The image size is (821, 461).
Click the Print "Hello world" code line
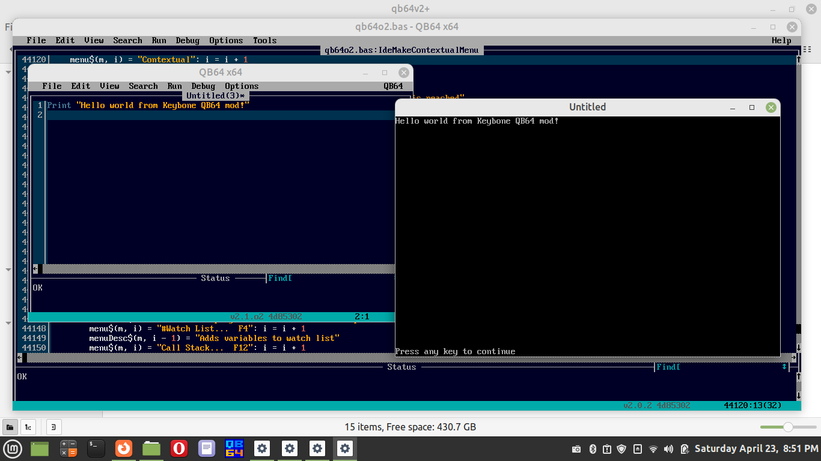[148, 105]
